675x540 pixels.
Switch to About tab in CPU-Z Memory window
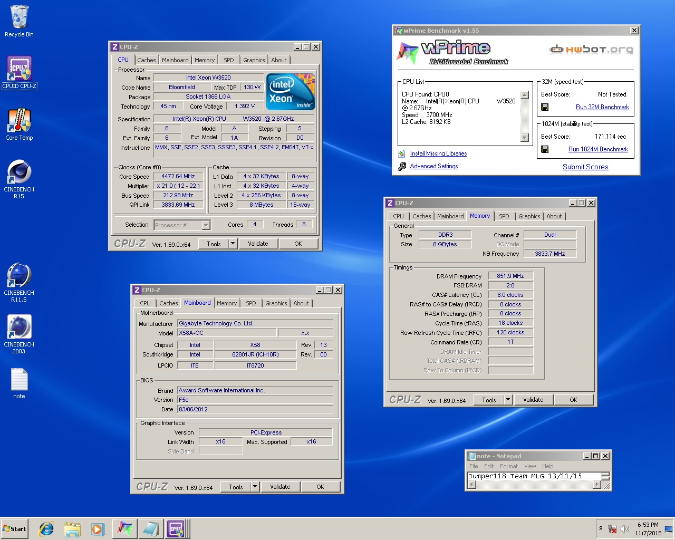click(x=554, y=216)
